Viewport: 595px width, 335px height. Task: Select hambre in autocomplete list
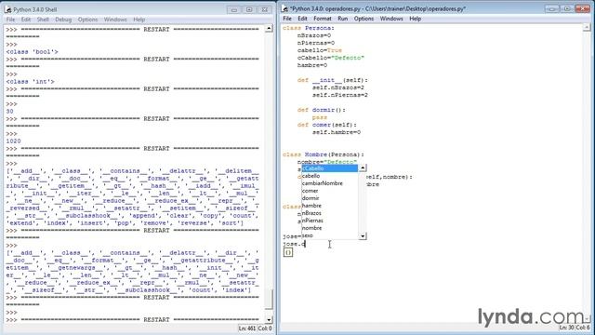[330, 206]
